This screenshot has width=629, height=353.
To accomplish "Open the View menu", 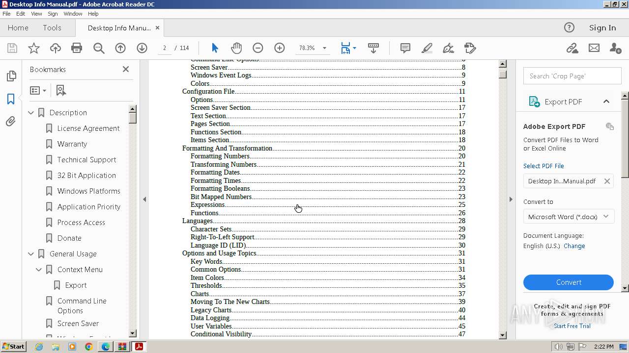I will pyautogui.click(x=37, y=14).
